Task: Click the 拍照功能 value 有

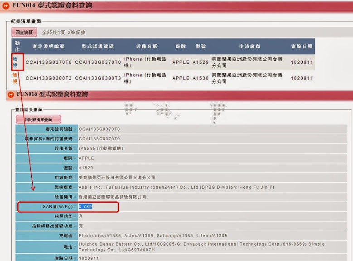Action: click(81, 216)
